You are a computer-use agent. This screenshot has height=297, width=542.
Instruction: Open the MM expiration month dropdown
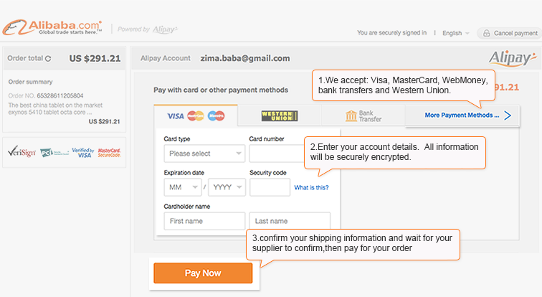coord(183,187)
